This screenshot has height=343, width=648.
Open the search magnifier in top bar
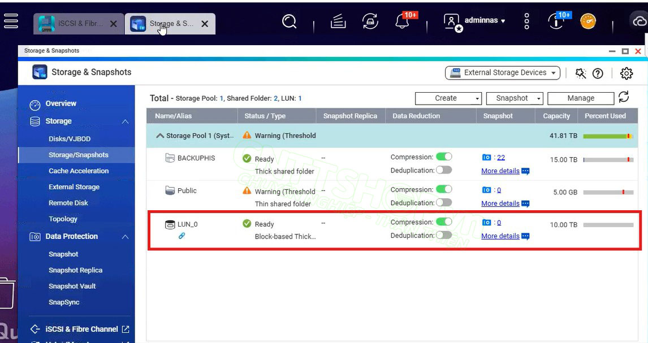tap(290, 21)
